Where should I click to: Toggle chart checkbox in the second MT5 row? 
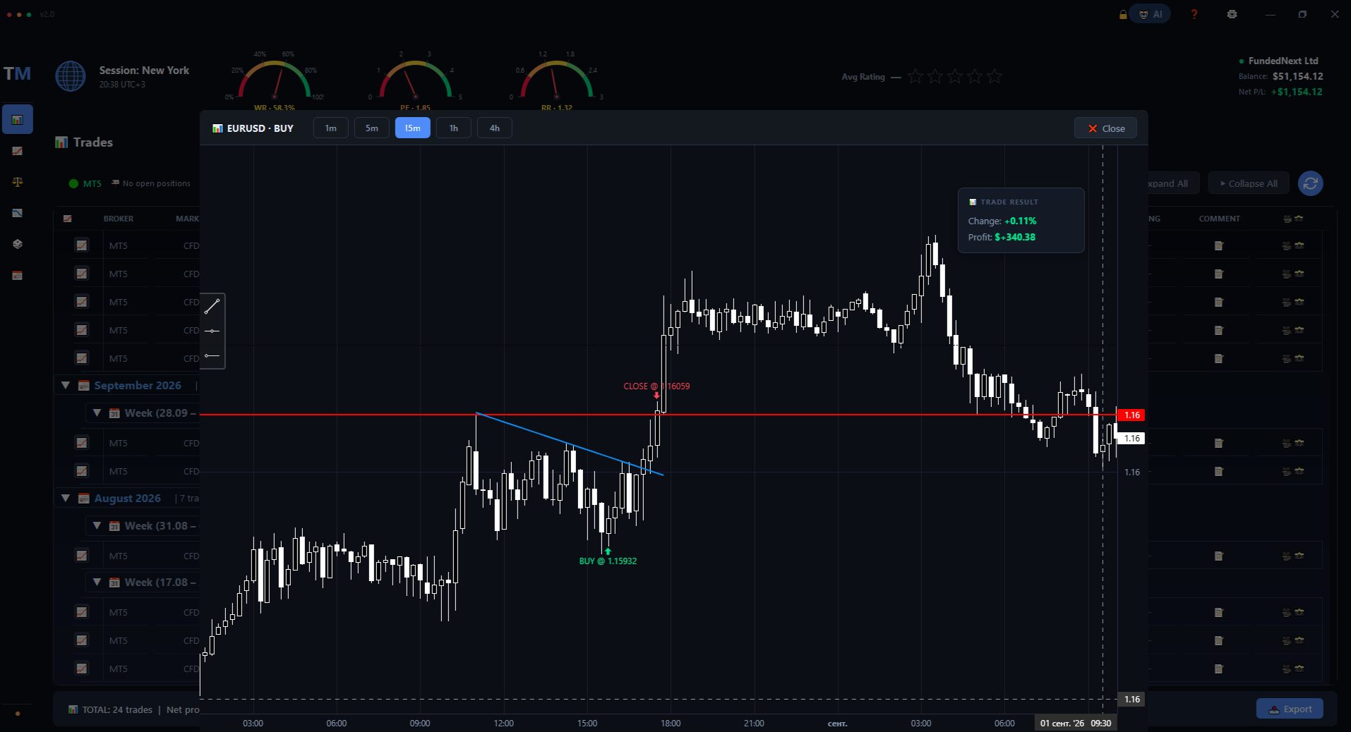point(82,274)
